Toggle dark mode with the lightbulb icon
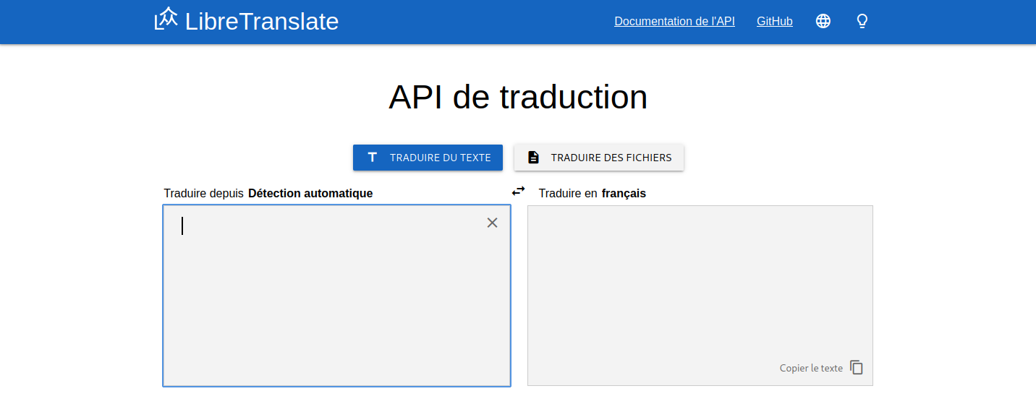1036x399 pixels. pyautogui.click(x=862, y=21)
